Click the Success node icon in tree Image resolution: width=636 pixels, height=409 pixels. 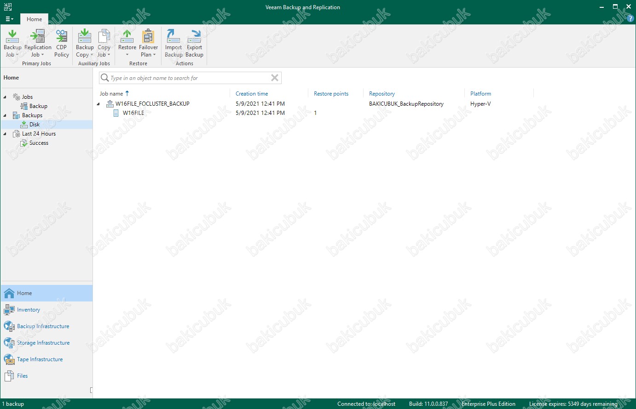pos(24,143)
